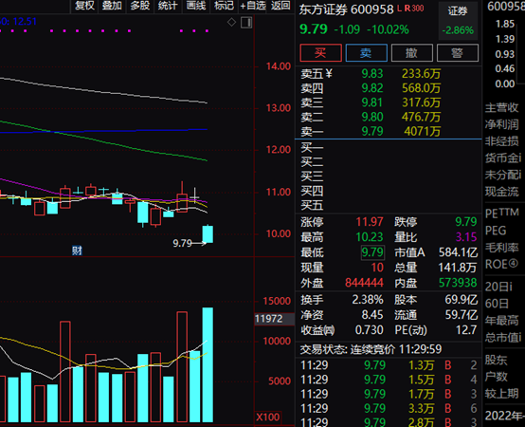Click the 跌停 price 9.79
Screen dimensions: 525x427
pyautogui.click(x=466, y=222)
